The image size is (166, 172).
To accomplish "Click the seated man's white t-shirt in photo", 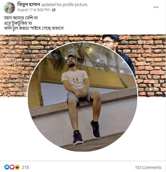I will (75, 79).
